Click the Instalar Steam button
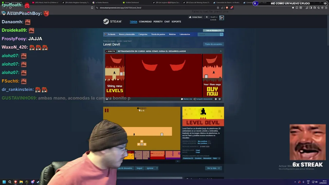329x185 pixels. click(196, 17)
